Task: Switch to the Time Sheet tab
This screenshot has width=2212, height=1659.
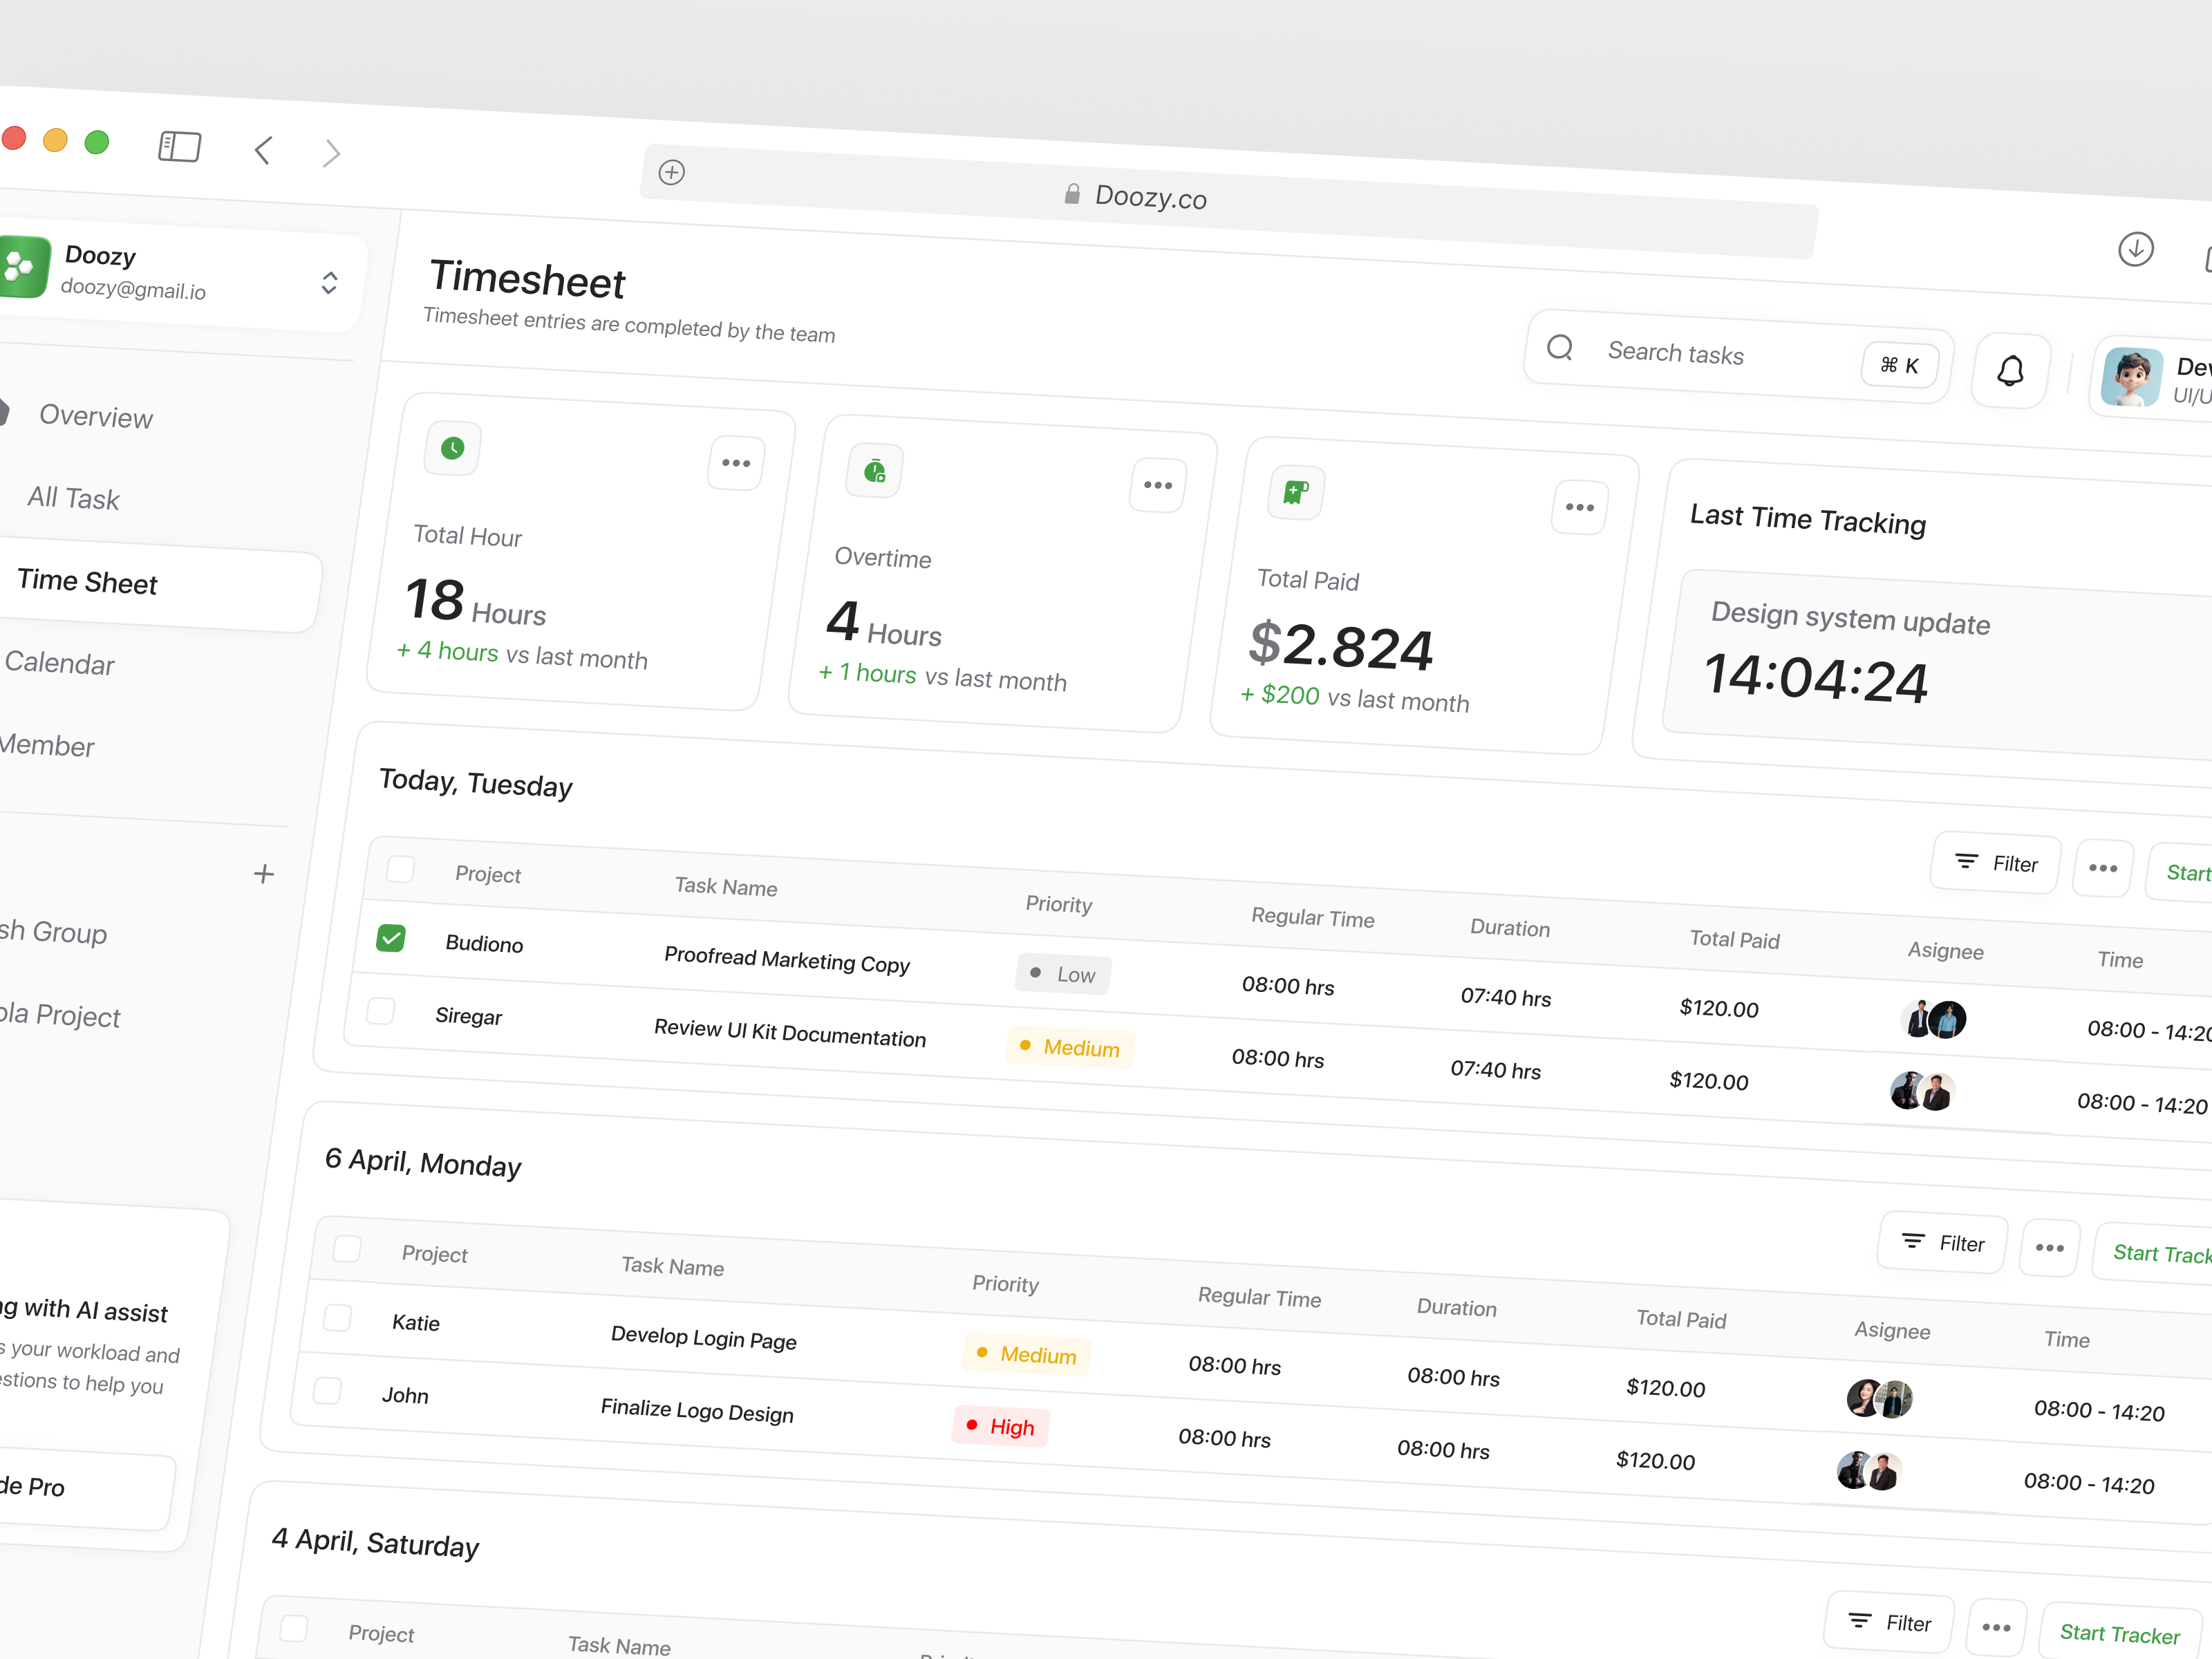Action: click(88, 582)
